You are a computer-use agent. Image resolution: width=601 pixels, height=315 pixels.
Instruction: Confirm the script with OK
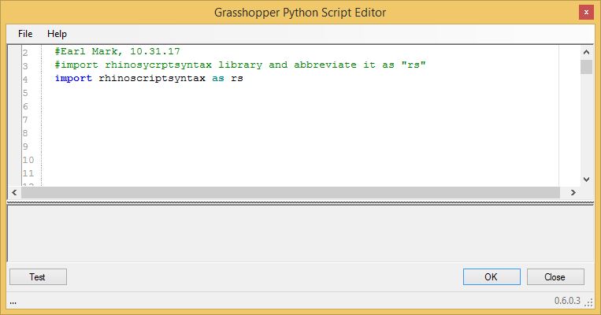(492, 276)
